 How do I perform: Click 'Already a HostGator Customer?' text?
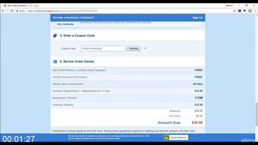(x=74, y=18)
